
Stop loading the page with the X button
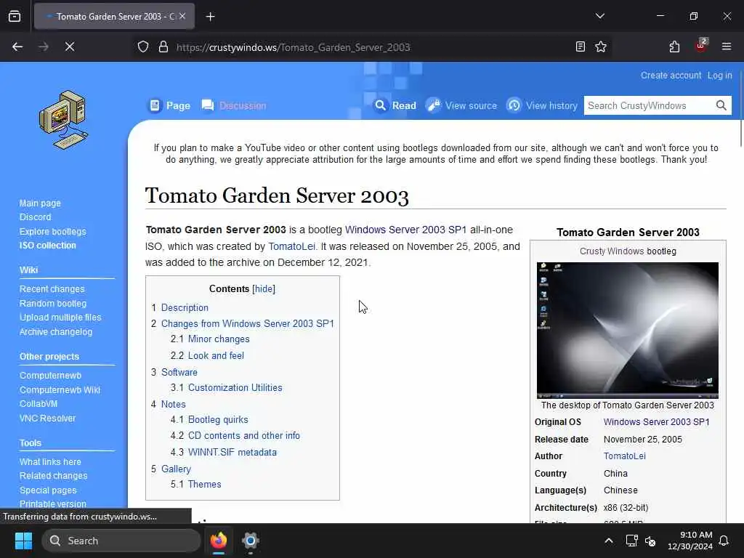pos(69,46)
